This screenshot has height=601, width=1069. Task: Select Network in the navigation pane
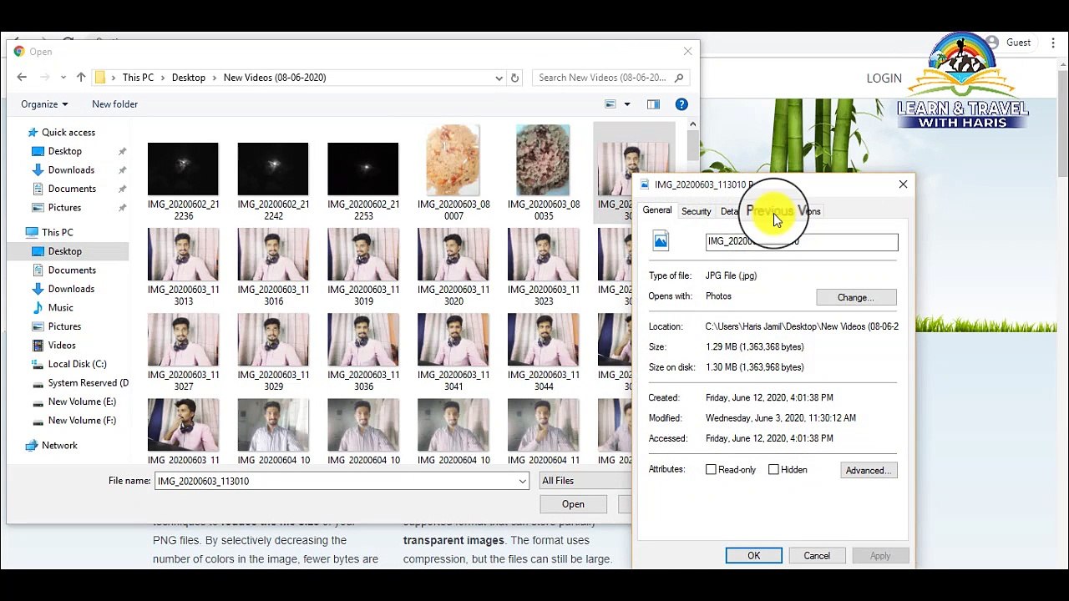pos(59,446)
